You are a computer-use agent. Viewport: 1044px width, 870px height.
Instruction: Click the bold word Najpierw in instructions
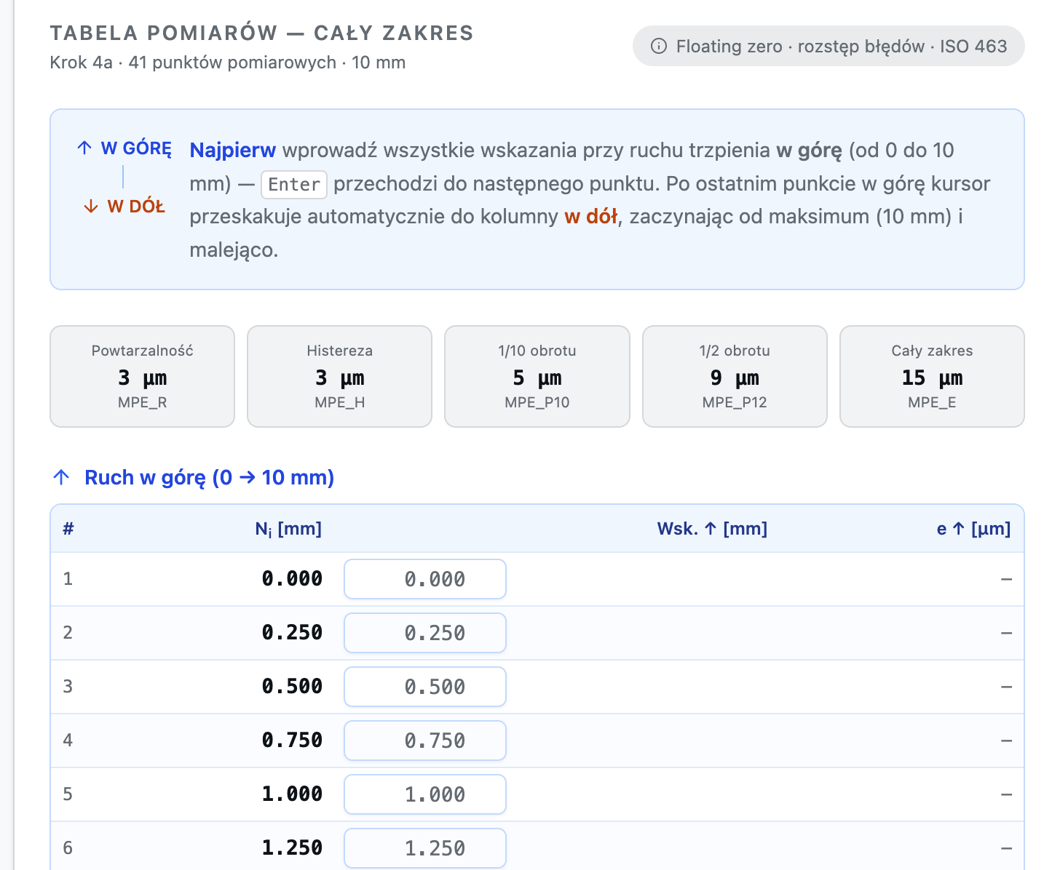pos(233,150)
